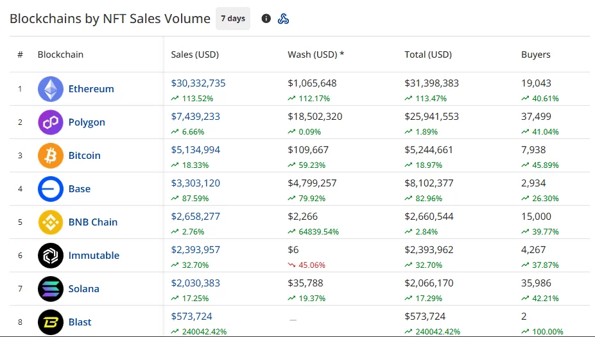The height and width of the screenshot is (337, 595).
Task: Open the Polygon blockchain link
Action: pos(87,122)
